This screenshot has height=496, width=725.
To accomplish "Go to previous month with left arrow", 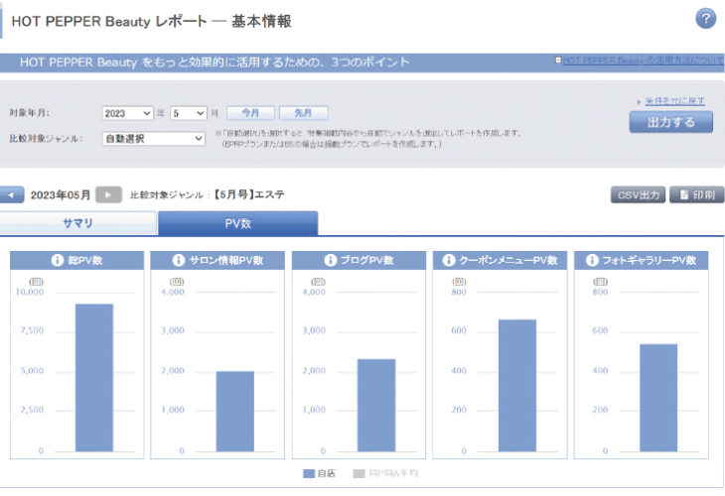I will 12,194.
